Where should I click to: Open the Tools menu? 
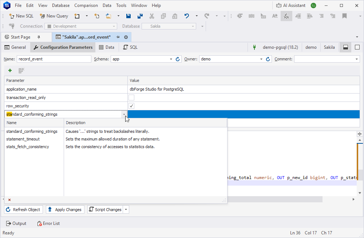coord(121,5)
